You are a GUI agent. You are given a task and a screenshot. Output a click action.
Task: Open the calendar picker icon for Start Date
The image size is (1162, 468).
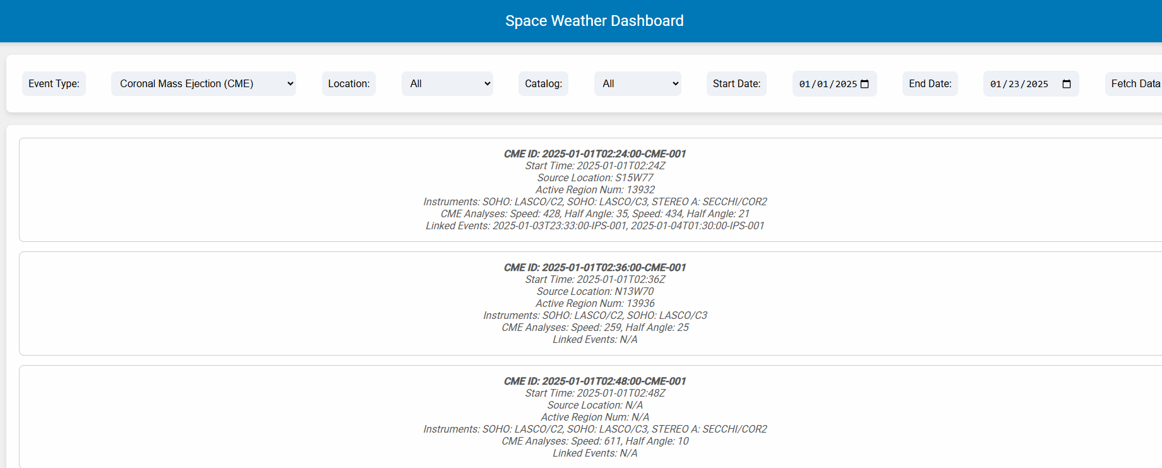865,84
